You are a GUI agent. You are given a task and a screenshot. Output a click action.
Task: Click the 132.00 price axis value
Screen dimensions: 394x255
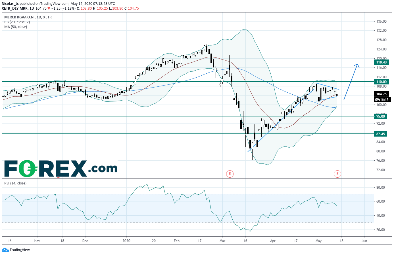[x=382, y=30]
